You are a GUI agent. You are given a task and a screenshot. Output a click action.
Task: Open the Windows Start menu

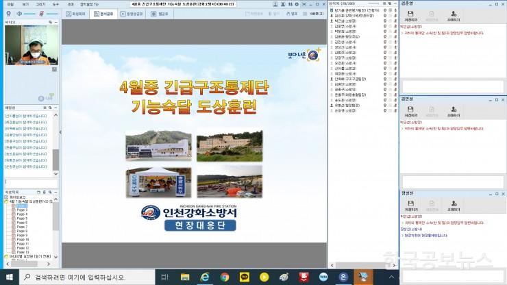(x=10, y=277)
